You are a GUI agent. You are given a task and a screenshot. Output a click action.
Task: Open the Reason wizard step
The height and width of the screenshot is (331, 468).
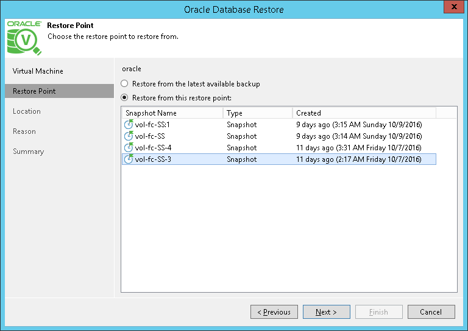tap(24, 131)
